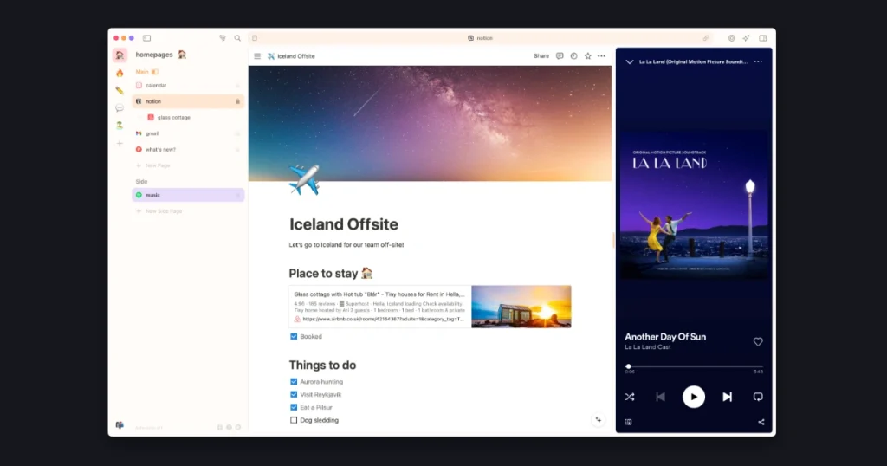Viewport: 887px width, 466px height.
Task: Select the house workspace icon in left rail
Action: tap(120, 55)
